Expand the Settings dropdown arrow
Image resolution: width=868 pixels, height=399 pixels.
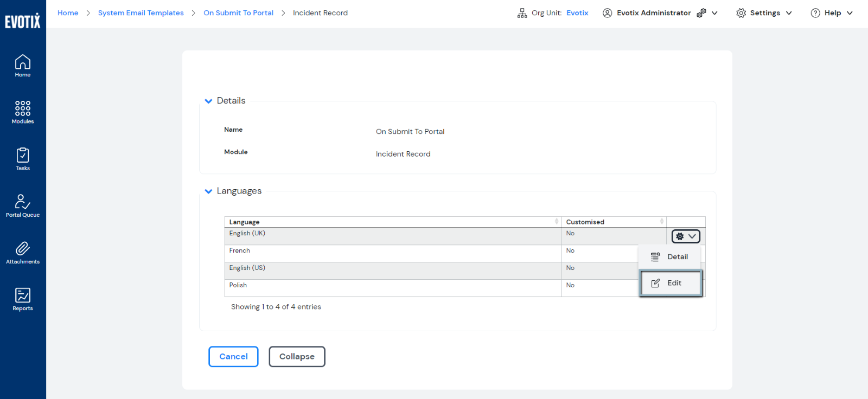789,13
